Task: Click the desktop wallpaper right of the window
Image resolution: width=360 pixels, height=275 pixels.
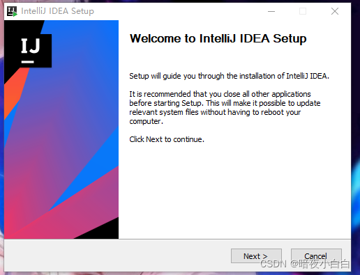Action: click(356, 139)
